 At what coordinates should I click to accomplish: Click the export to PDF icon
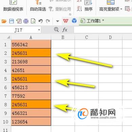[x=19, y=21]
